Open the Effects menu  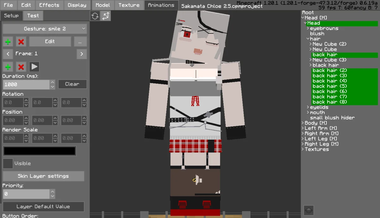click(49, 5)
